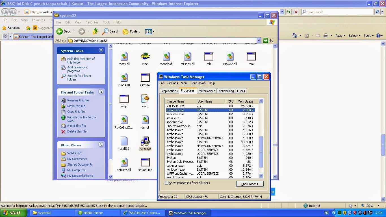Select the System Idle Process row
386x217 pixels.
pyautogui.click(x=210, y=162)
